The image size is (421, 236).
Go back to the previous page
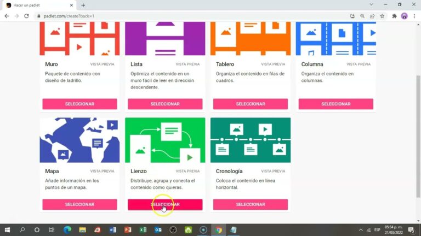(x=7, y=16)
